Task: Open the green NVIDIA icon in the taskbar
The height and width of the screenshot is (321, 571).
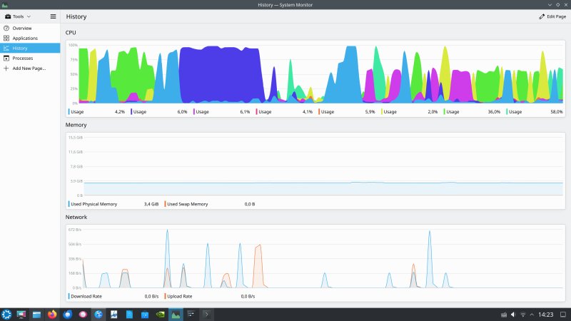Action: click(160, 315)
